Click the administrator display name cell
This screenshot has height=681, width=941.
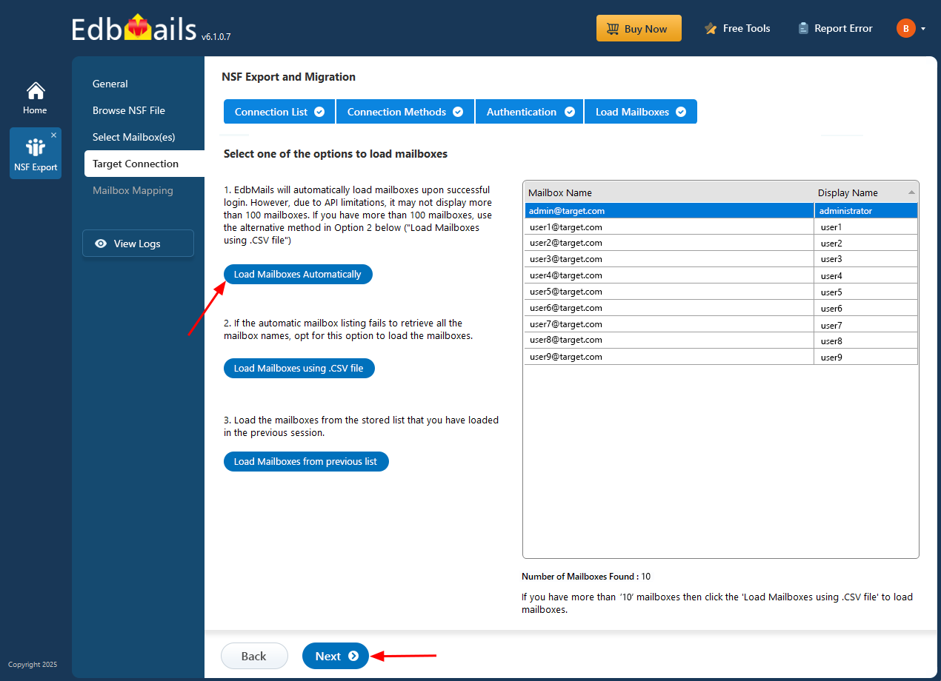pos(866,211)
